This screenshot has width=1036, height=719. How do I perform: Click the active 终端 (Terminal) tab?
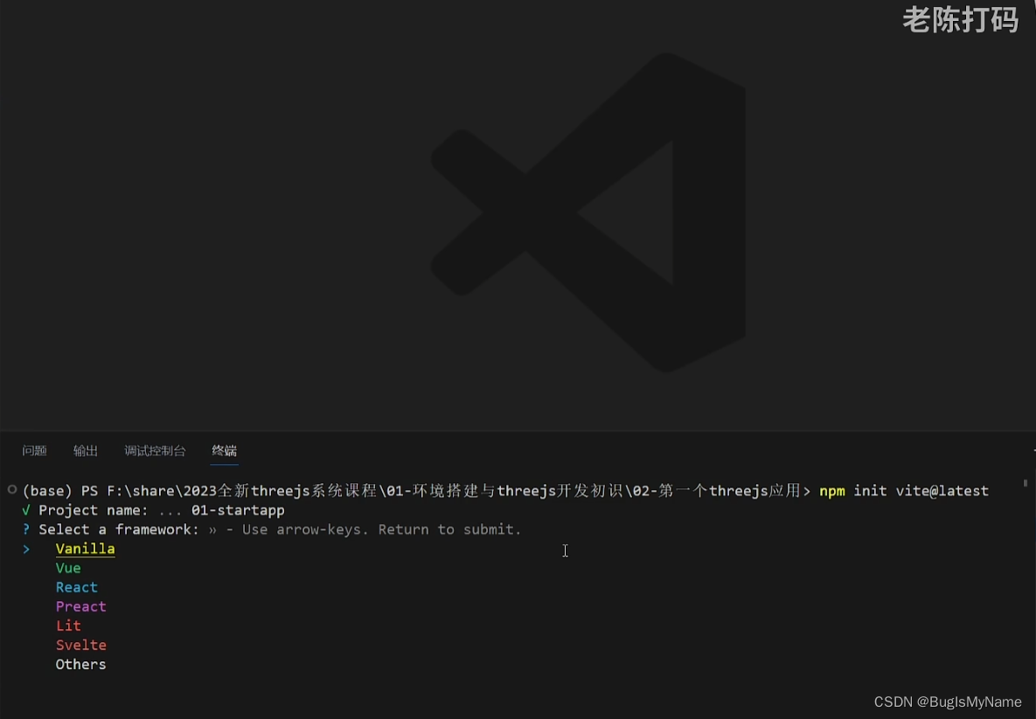click(x=224, y=451)
